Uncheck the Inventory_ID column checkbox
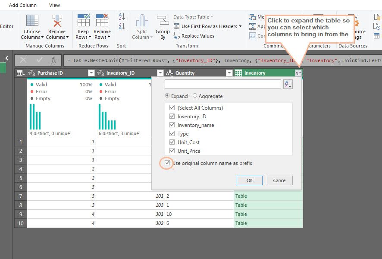Screen dimensions: 382x259 click(172, 116)
